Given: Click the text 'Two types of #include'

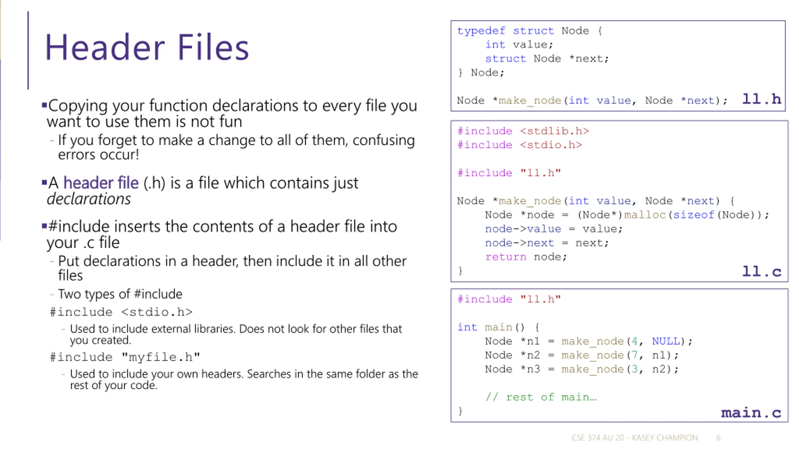Looking at the screenshot, I should click(120, 294).
